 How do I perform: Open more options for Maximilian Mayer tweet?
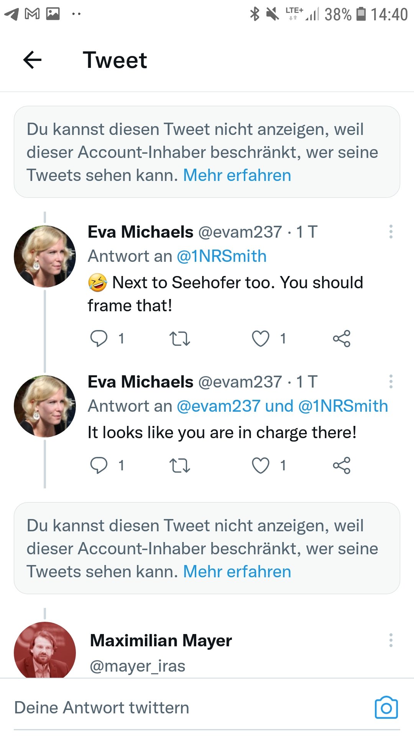pos(391,640)
